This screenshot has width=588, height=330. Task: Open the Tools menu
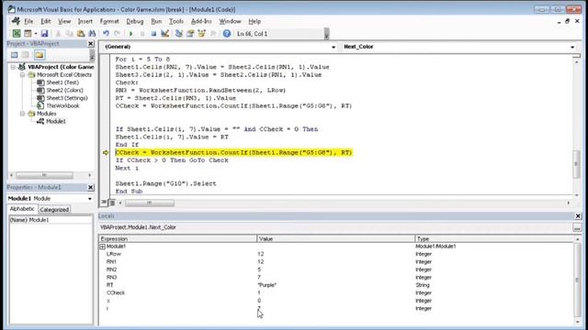[x=175, y=21]
